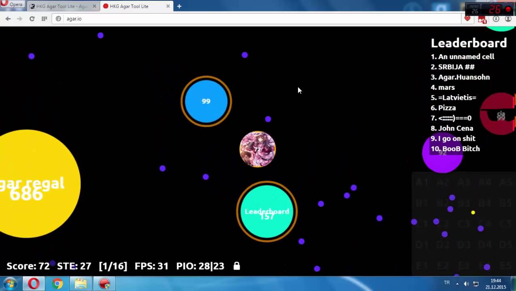Close the first HKG Agar Tool Lite tab

point(94,6)
